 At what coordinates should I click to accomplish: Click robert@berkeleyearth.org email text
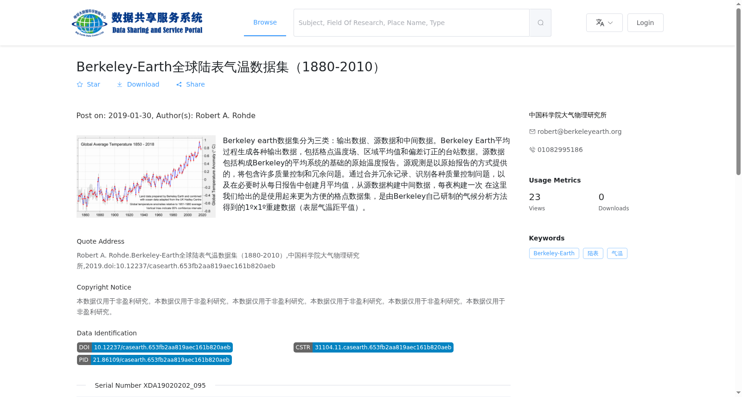coord(579,132)
